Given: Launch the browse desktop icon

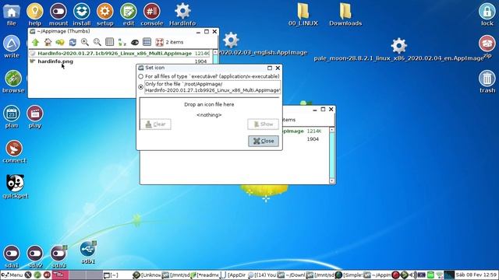Looking at the screenshot, I should coord(13,82).
